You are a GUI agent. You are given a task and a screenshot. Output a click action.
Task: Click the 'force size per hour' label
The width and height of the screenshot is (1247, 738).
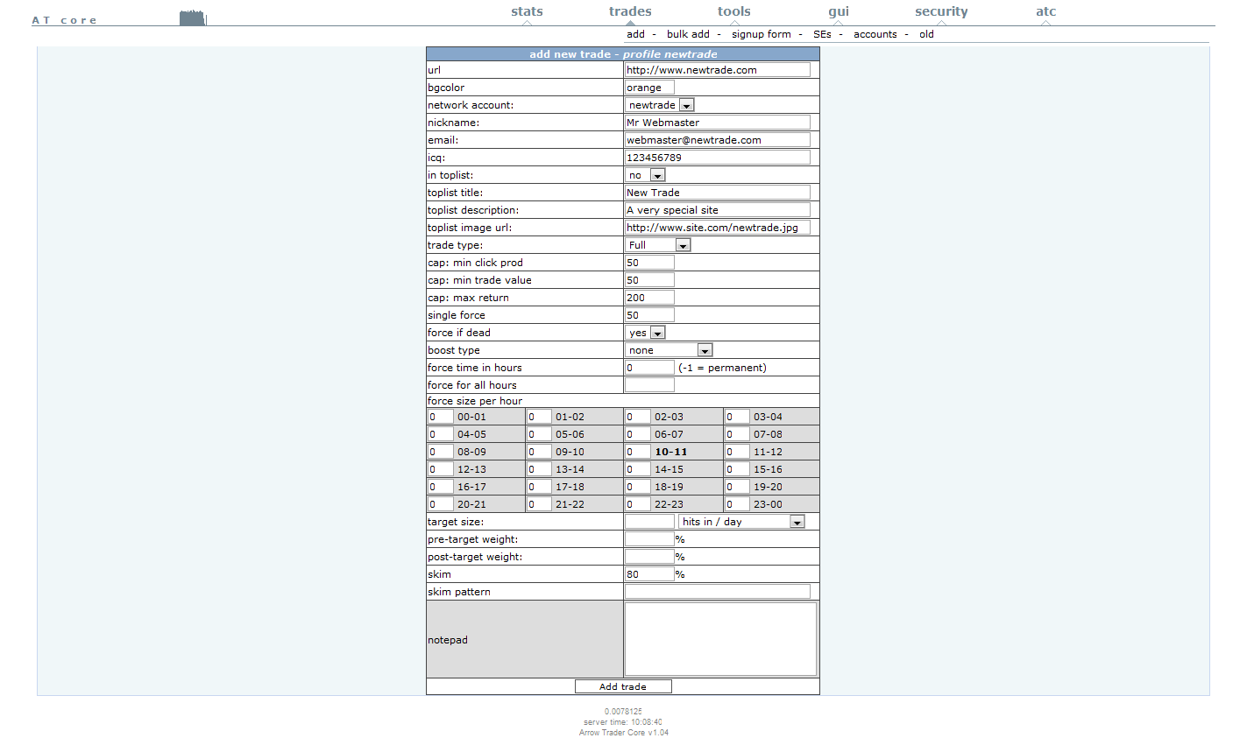click(x=475, y=401)
